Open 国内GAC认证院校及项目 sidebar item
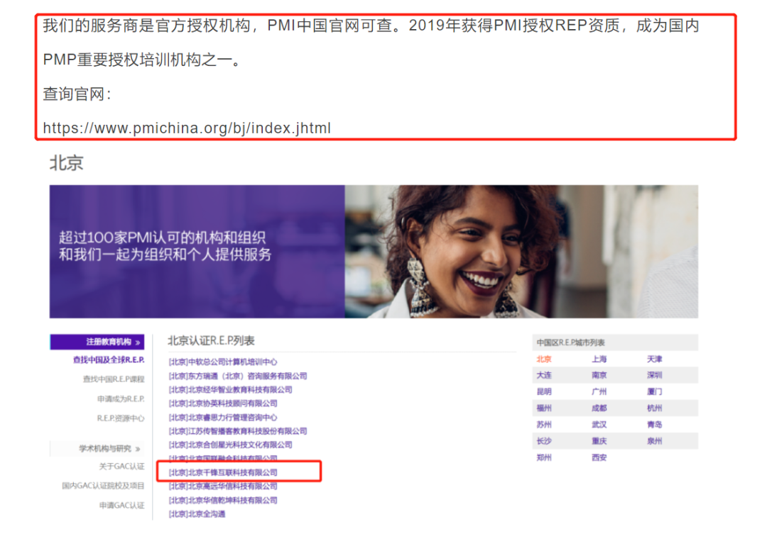This screenshot has width=767, height=536. pyautogui.click(x=103, y=485)
